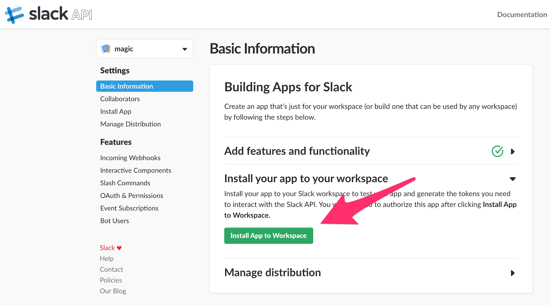
Task: Click the magic app icon
Action: (106, 49)
